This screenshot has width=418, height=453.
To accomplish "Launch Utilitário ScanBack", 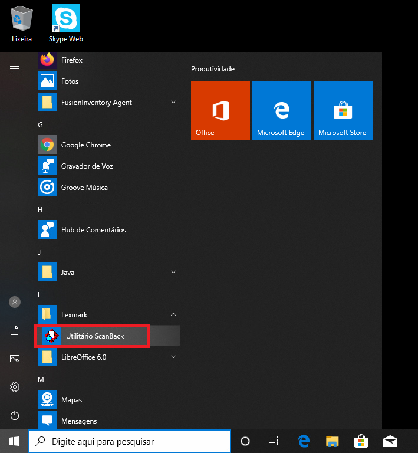I will 108,336.
